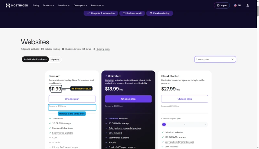Click Ecommerce available in Unlimited plan
The width and height of the screenshot is (259, 149).
coord(119,138)
